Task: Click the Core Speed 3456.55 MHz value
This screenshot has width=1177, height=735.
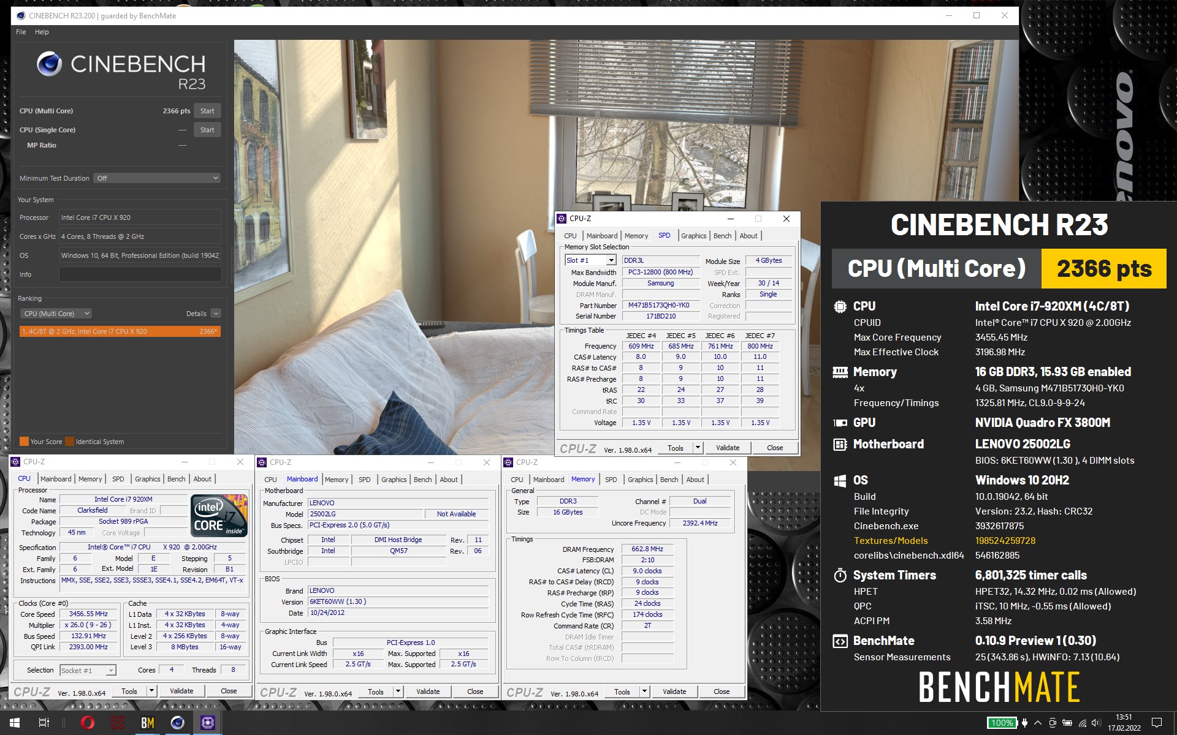Action: pyautogui.click(x=88, y=614)
